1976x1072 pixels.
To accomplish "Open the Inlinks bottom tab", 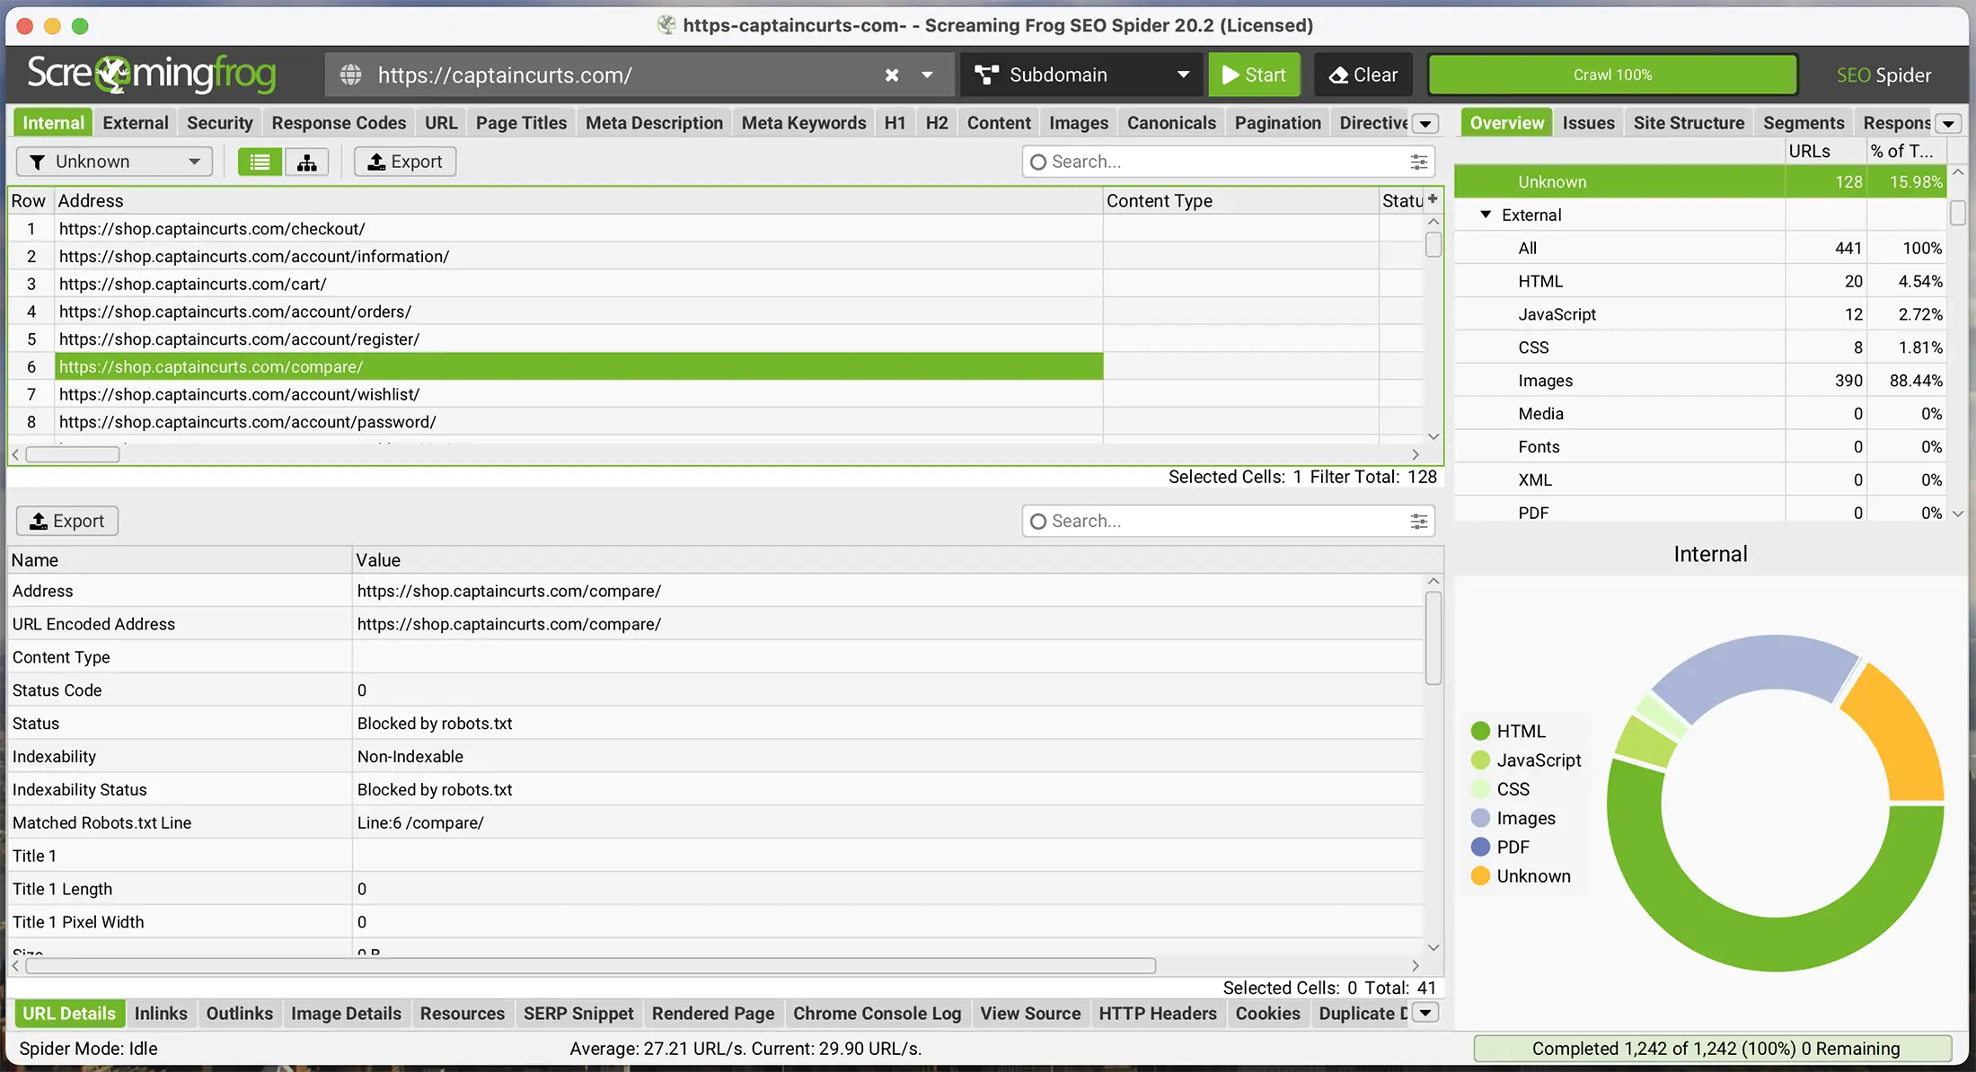I will [x=161, y=1014].
